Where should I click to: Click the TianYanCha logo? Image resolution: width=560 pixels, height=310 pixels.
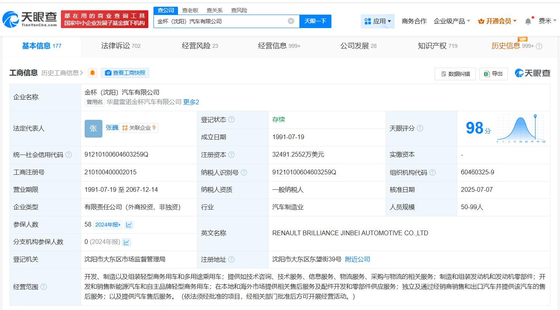30,19
